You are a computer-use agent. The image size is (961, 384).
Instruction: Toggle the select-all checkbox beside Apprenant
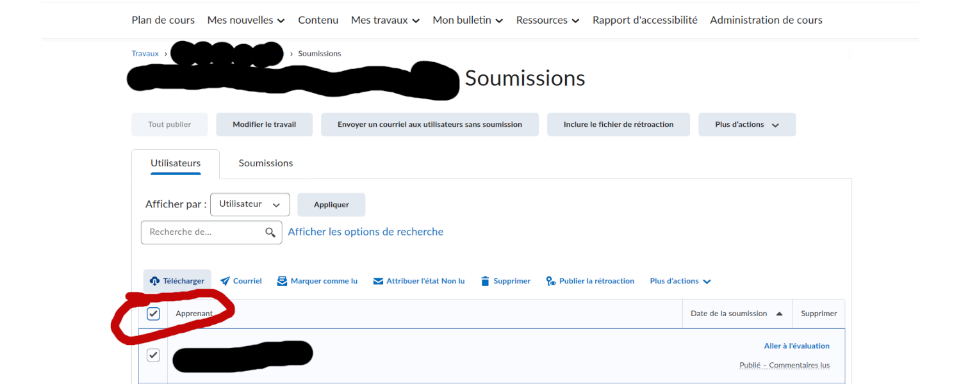coord(153,314)
